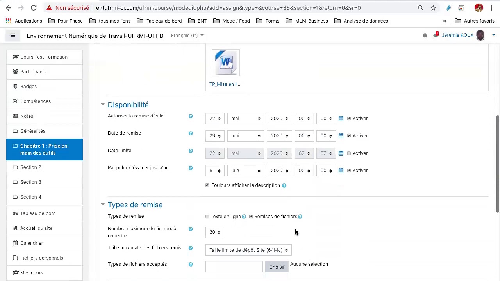This screenshot has height=281, width=500.
Task: Open user menu arrow beside Jeremie KOUA
Action: pos(493,35)
